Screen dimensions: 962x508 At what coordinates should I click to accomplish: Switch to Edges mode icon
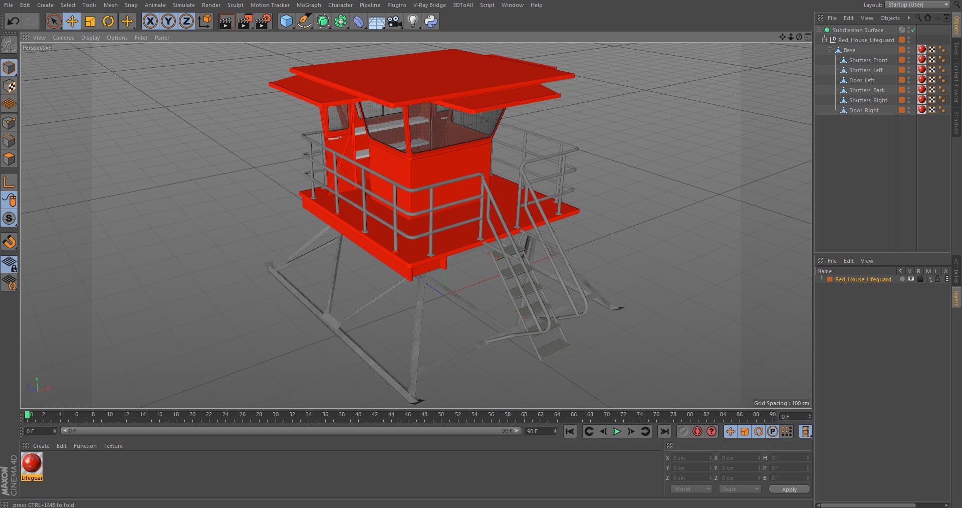pos(9,141)
